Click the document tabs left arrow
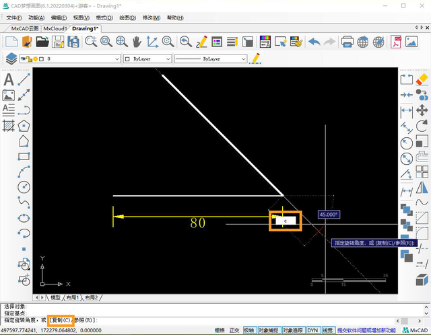 click(x=416, y=28)
